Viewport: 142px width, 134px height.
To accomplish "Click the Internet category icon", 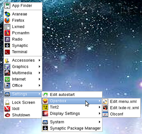I will pyautogui.click(x=7, y=79).
